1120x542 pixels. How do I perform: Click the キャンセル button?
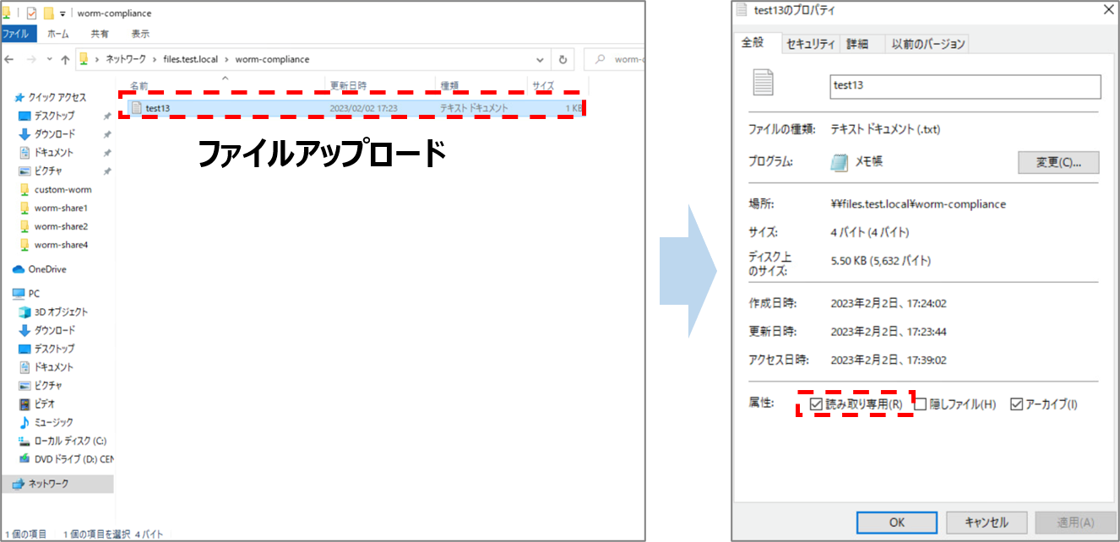987,523
